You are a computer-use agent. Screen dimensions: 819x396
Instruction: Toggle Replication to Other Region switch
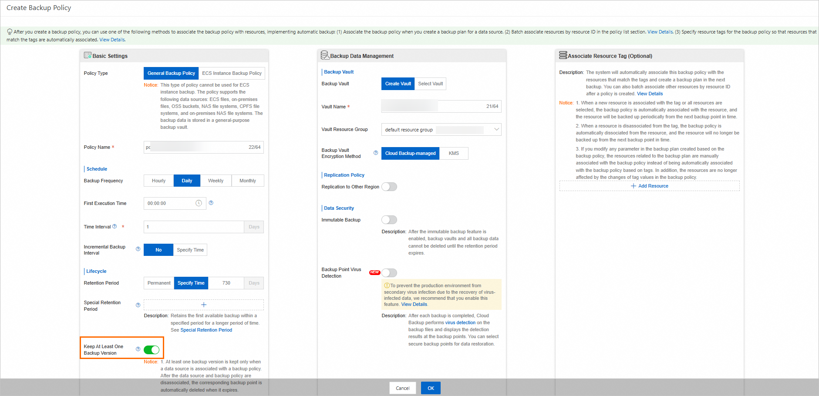[389, 187]
